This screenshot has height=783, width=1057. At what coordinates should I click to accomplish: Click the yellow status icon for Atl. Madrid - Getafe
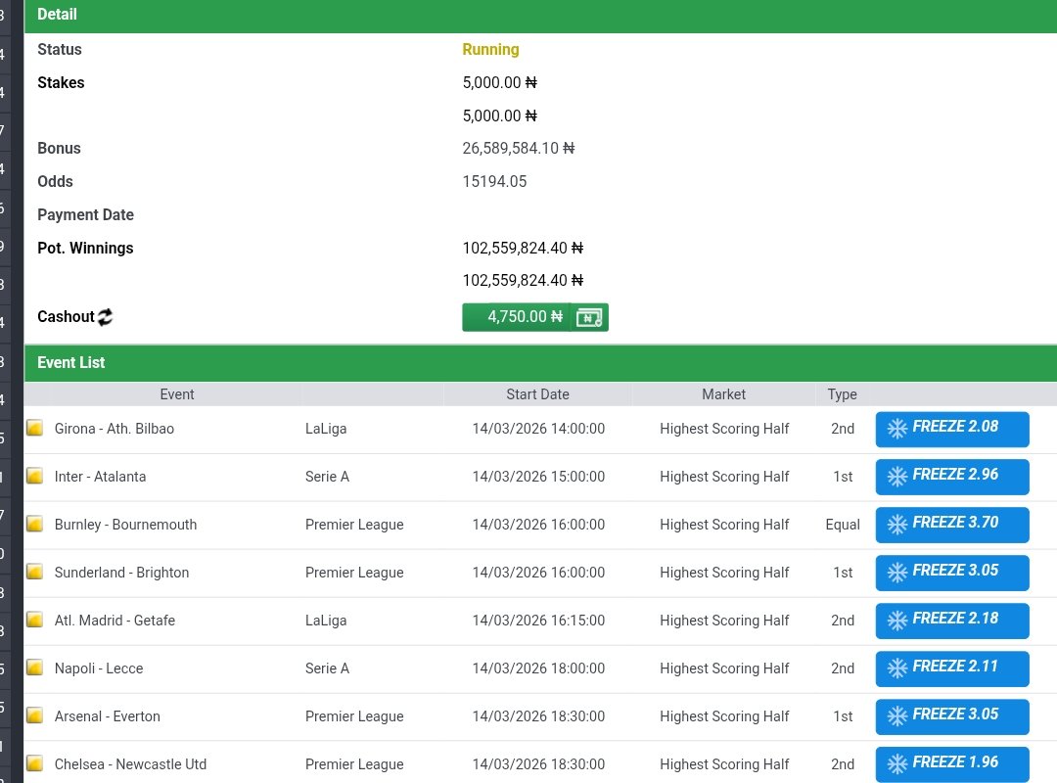pos(34,620)
